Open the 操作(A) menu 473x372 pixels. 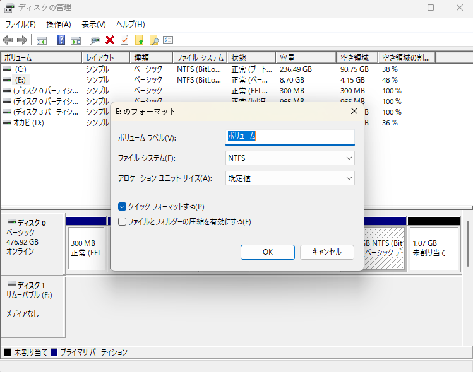pos(59,24)
